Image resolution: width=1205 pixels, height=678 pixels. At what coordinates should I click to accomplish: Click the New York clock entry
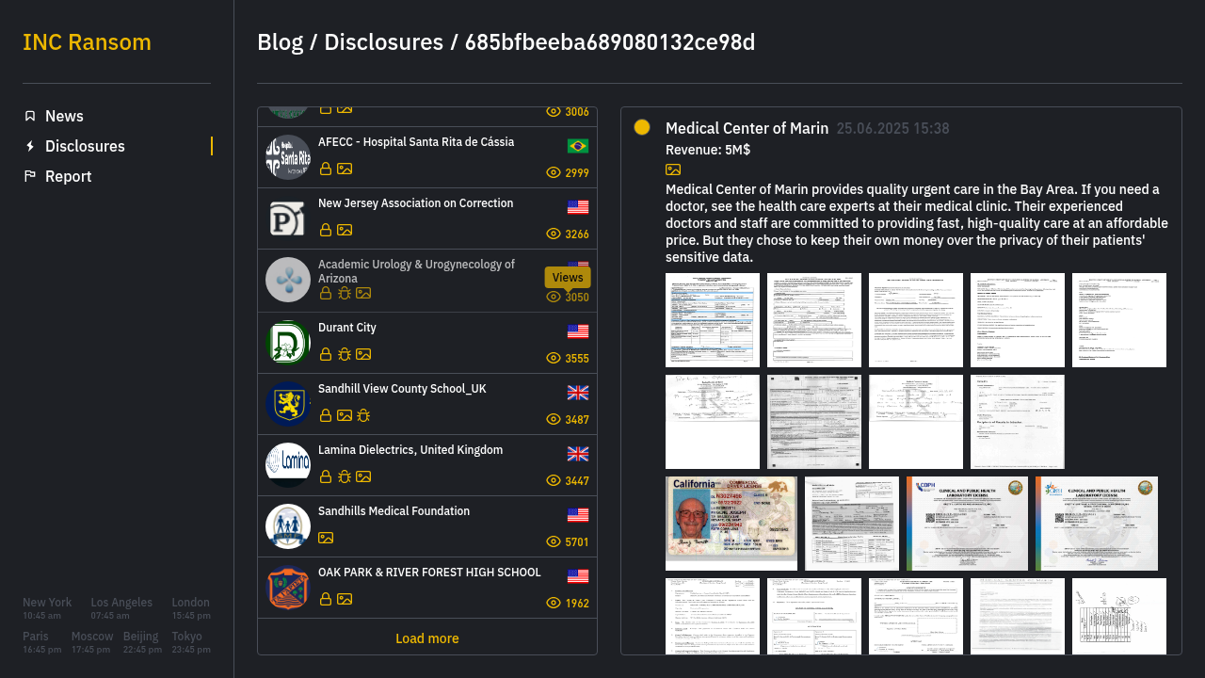click(47, 608)
